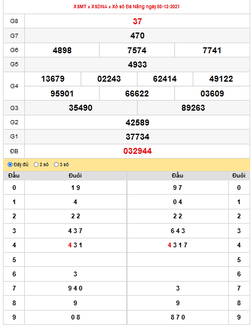Click the G4 number 13679
Viewport: 252px width, 326px height.
(53, 79)
